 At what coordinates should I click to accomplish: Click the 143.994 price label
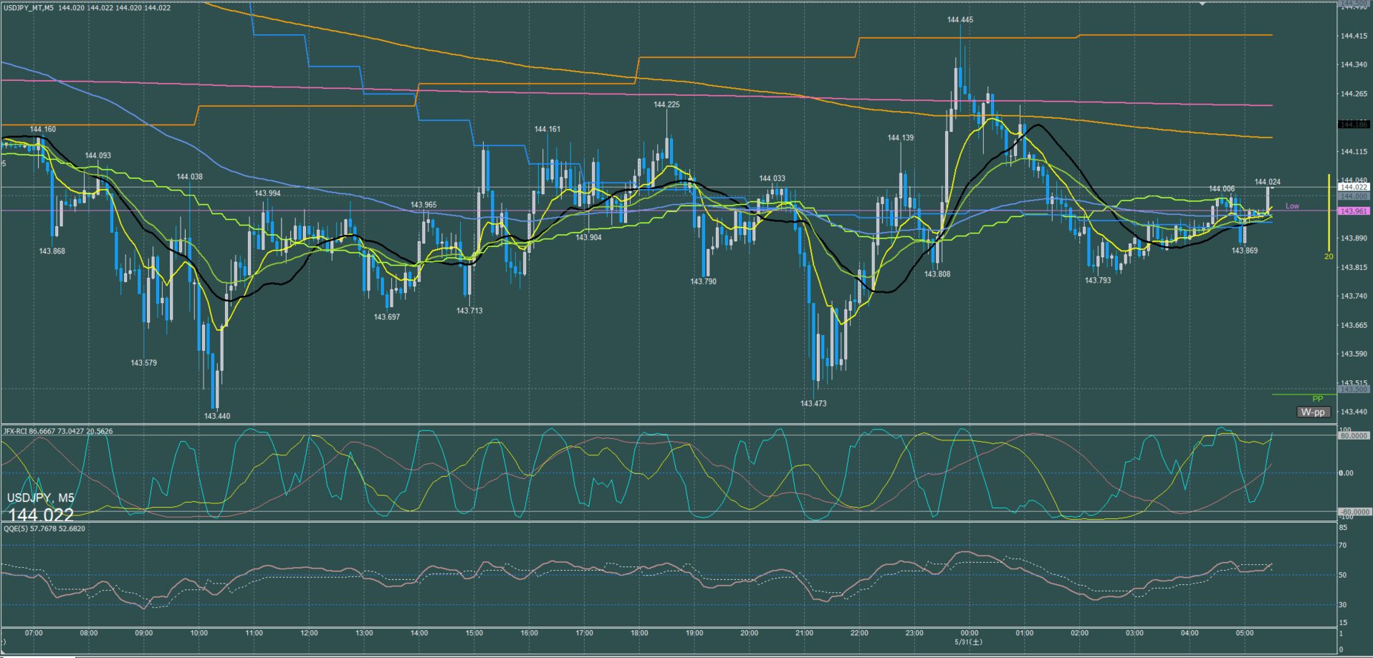tap(267, 193)
